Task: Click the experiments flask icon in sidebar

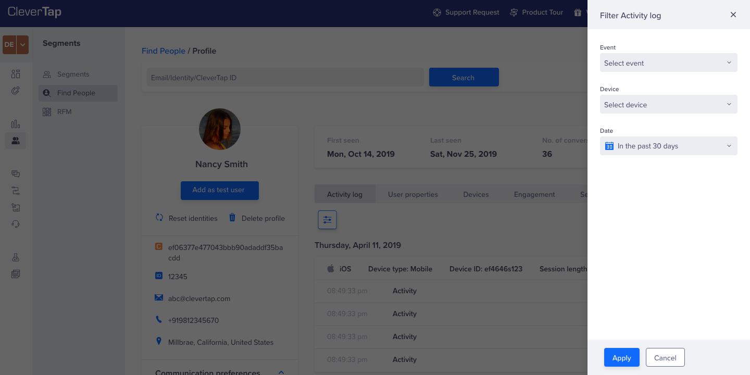Action: click(16, 257)
